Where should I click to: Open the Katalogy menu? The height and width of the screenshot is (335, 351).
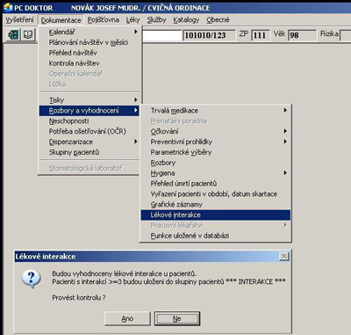click(x=186, y=20)
